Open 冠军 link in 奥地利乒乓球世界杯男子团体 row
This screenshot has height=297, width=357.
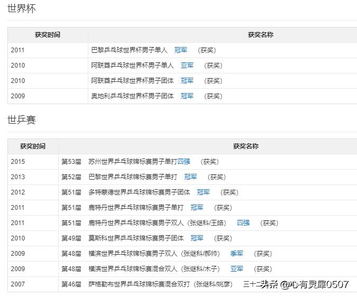(x=187, y=96)
